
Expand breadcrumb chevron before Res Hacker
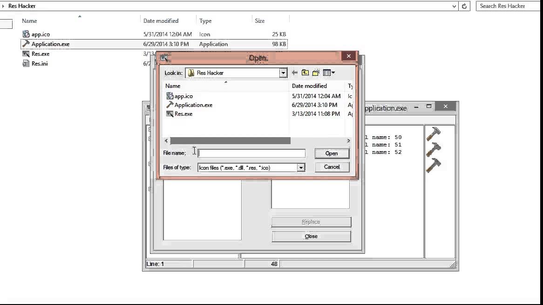tap(3, 6)
